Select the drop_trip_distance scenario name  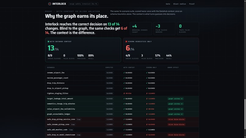coord(56,83)
